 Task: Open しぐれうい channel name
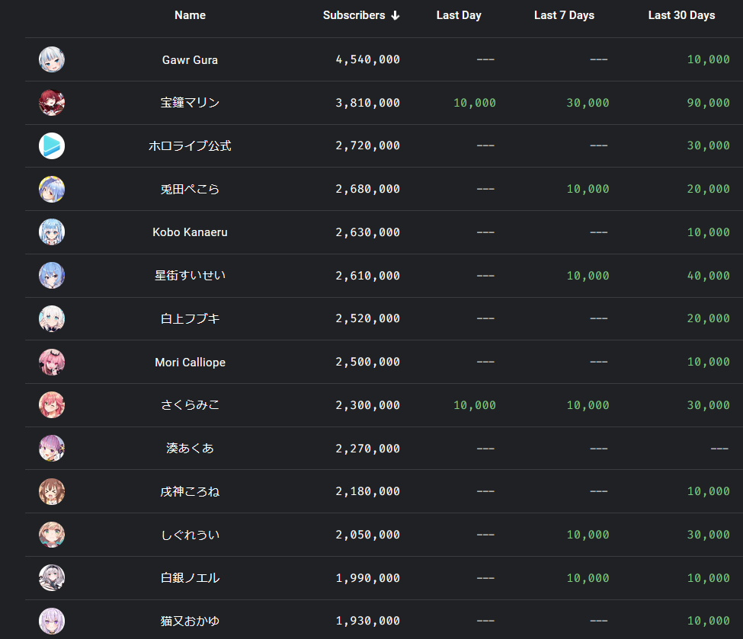click(x=190, y=535)
